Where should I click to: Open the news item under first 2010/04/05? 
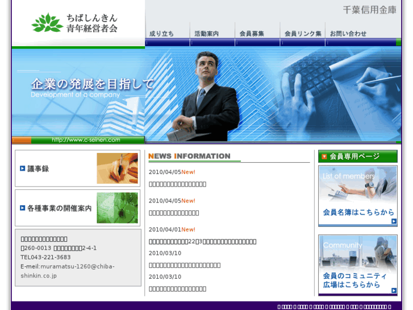tap(177, 184)
